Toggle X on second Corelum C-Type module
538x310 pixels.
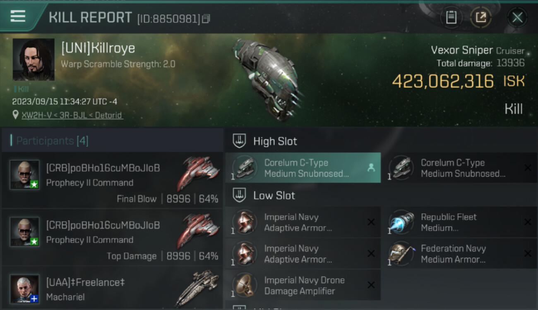528,167
